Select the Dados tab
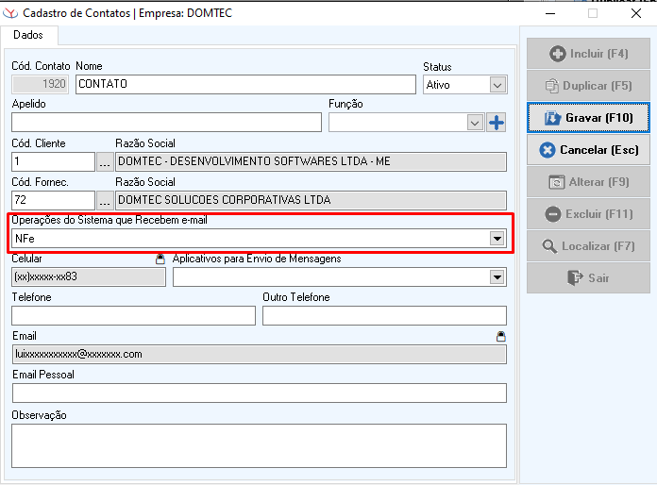The width and height of the screenshot is (657, 485). click(28, 34)
